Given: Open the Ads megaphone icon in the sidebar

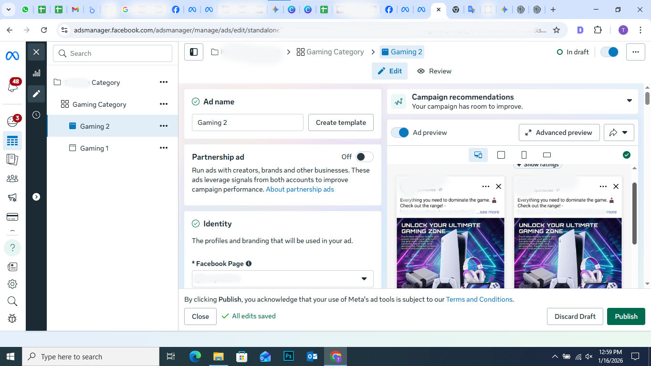Looking at the screenshot, I should [x=12, y=197].
